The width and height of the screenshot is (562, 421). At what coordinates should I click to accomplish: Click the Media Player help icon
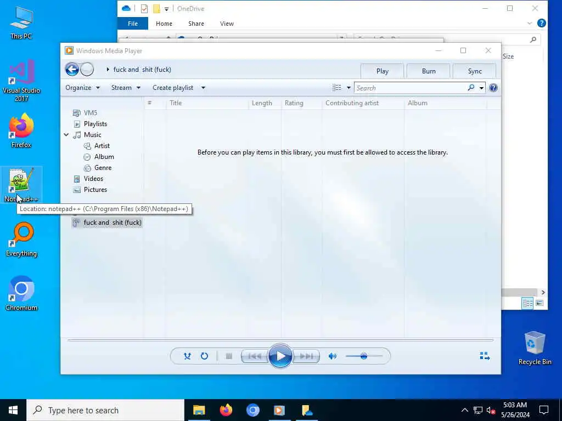coord(493,88)
